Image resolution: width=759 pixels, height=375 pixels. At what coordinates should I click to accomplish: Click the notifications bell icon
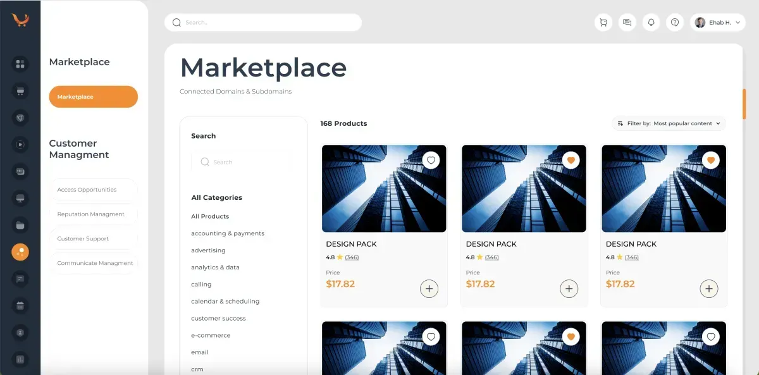651,22
